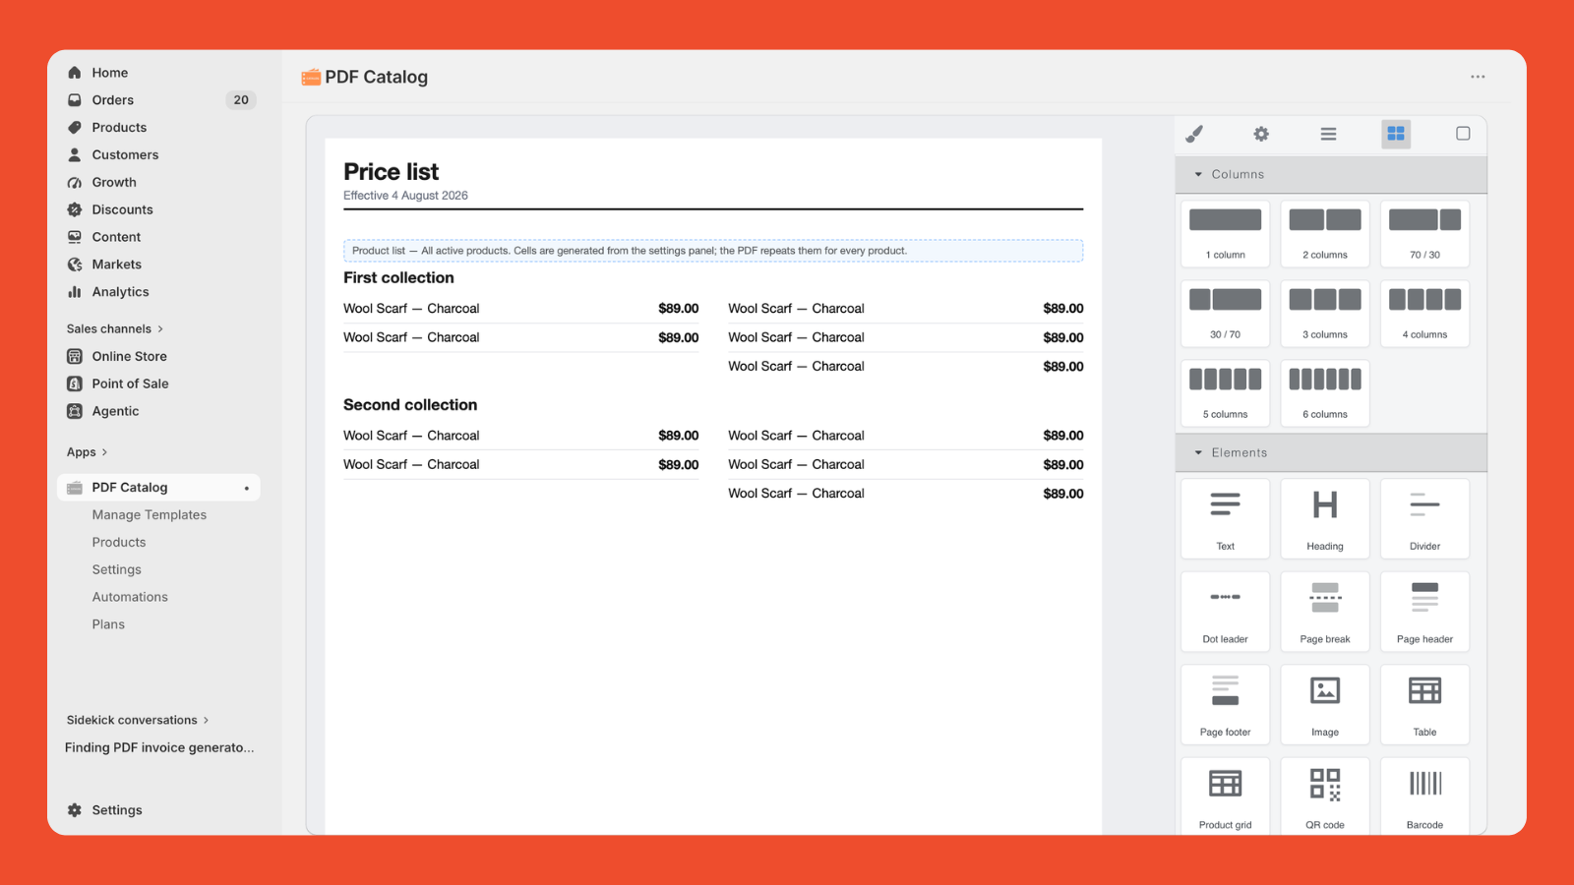
Task: Insert a Dot leader element
Action: [1225, 612]
